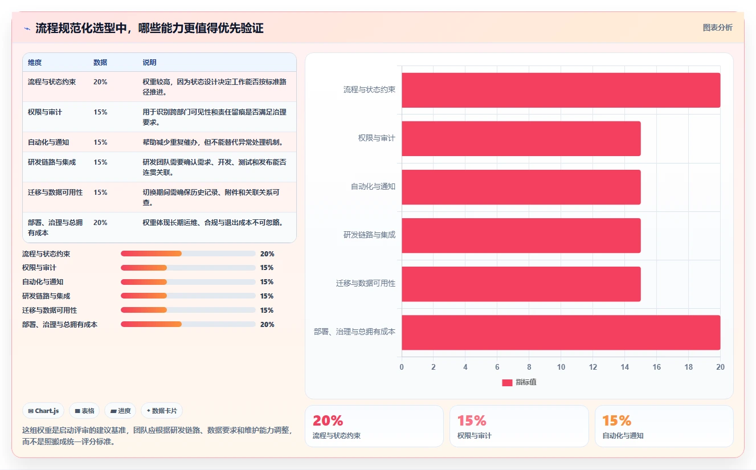756x470 pixels.
Task: Click the 部署、治理与总拥有成本 chart bar
Action: 561,332
